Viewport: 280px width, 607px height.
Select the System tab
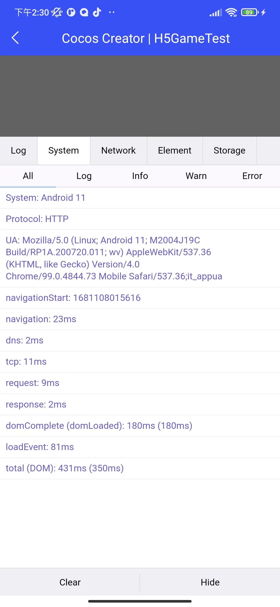[x=64, y=150]
